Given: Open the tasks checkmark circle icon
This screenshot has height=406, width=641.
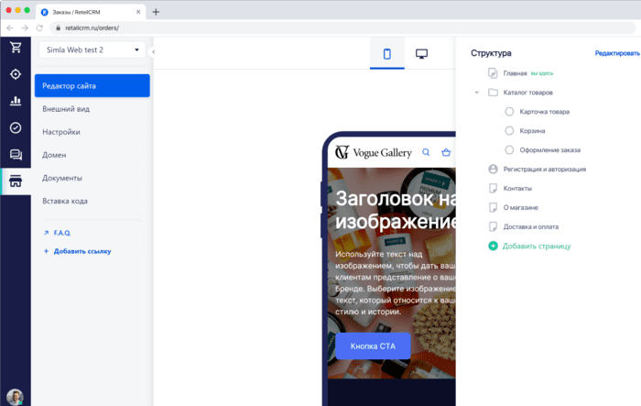Looking at the screenshot, I should (x=16, y=127).
